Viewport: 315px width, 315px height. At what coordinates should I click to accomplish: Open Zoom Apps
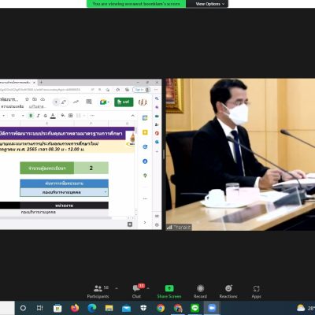click(x=256, y=291)
